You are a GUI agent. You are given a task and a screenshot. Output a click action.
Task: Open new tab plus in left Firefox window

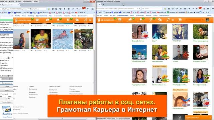(x=22, y=5)
